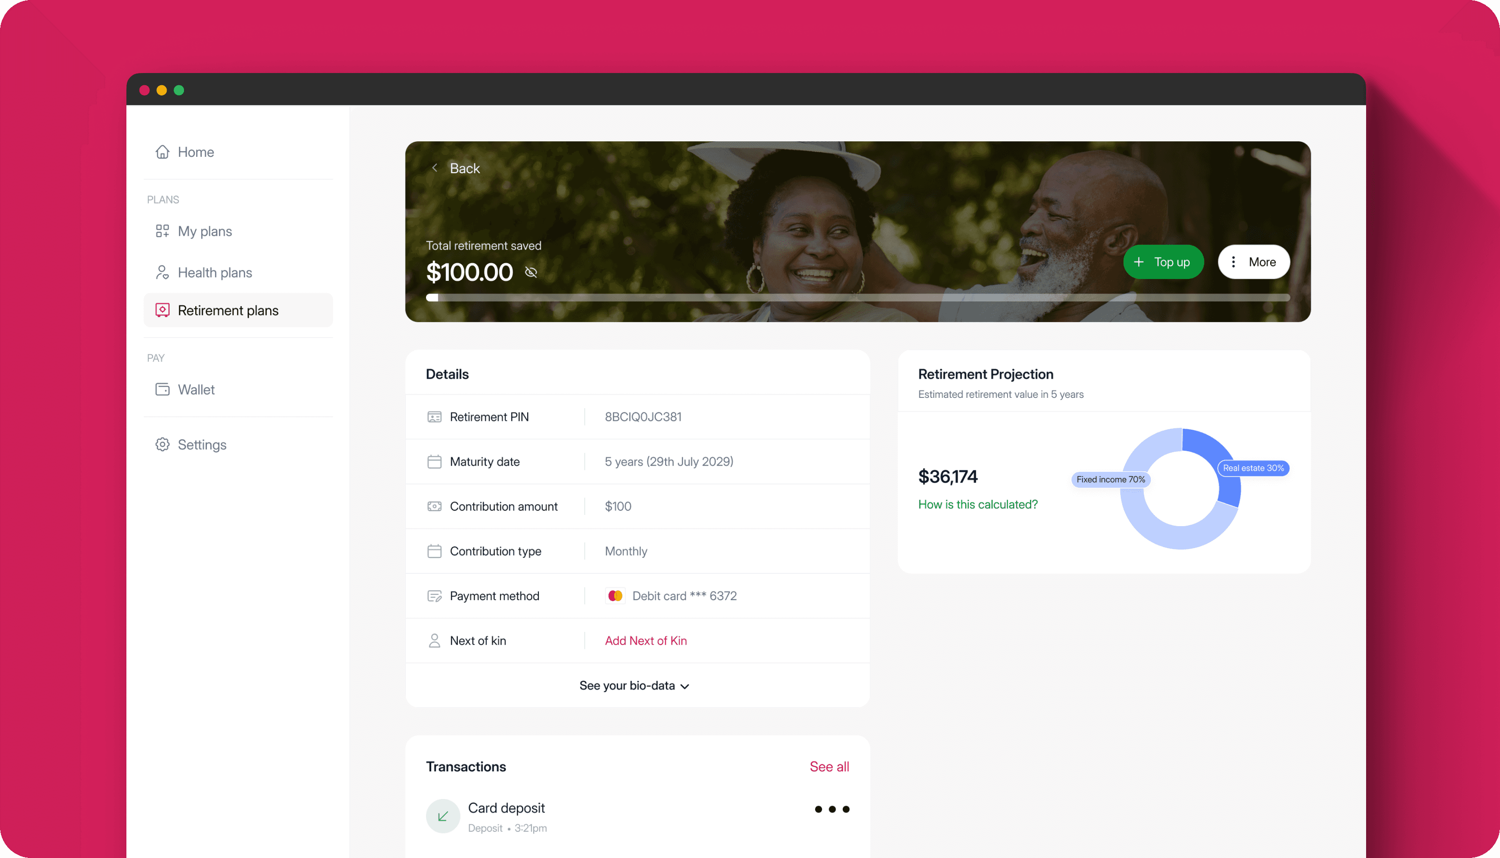Click the red window close dot
1500x858 pixels.
point(144,90)
